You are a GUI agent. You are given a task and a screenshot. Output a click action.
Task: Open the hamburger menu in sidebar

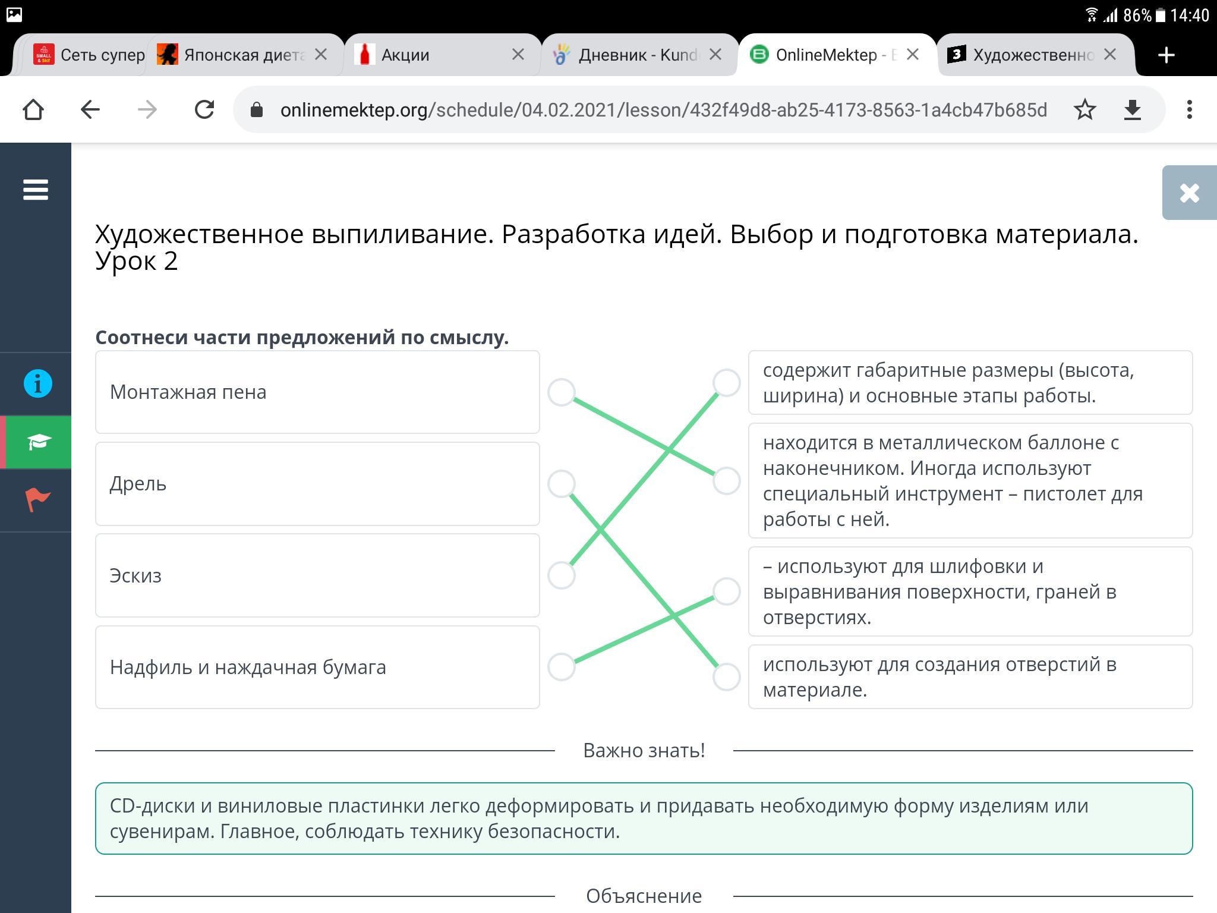tap(36, 190)
